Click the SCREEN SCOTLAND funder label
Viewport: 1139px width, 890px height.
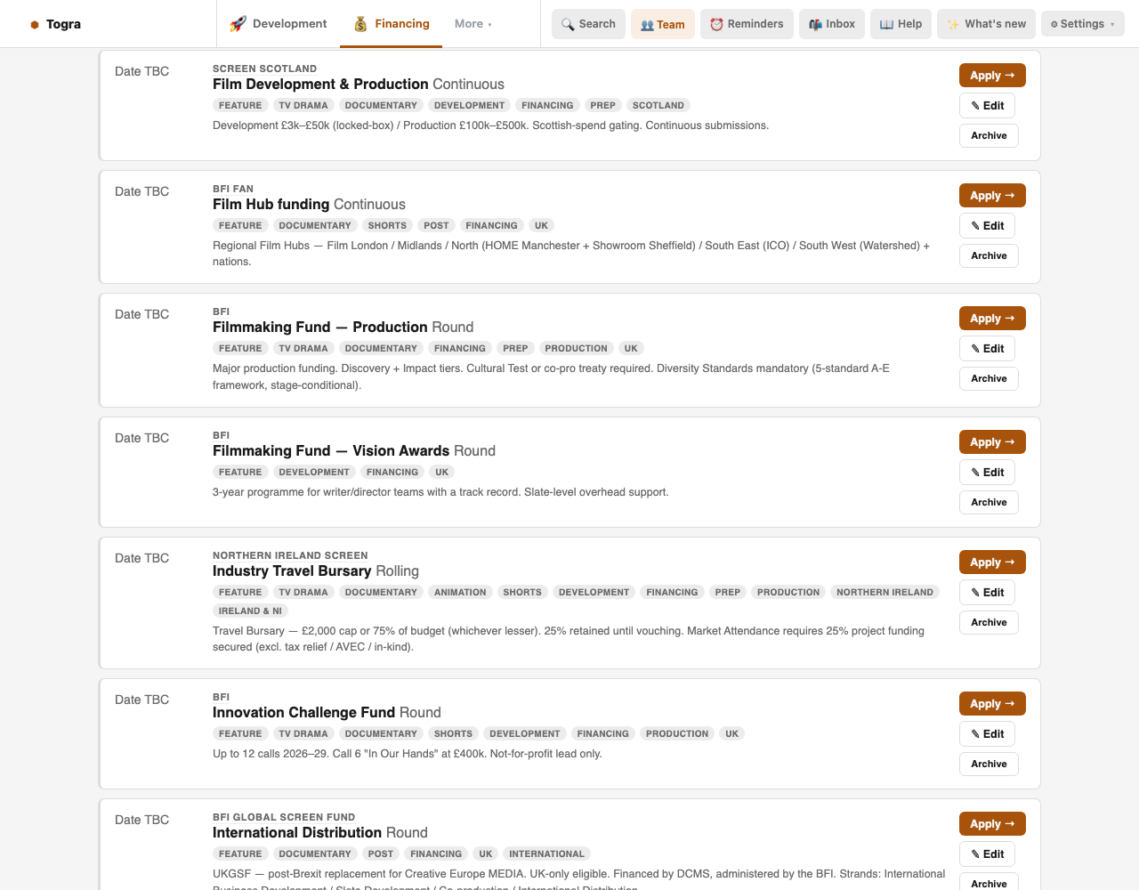pyautogui.click(x=264, y=69)
